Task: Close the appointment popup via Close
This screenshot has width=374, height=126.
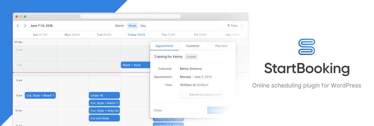Action: click(158, 110)
